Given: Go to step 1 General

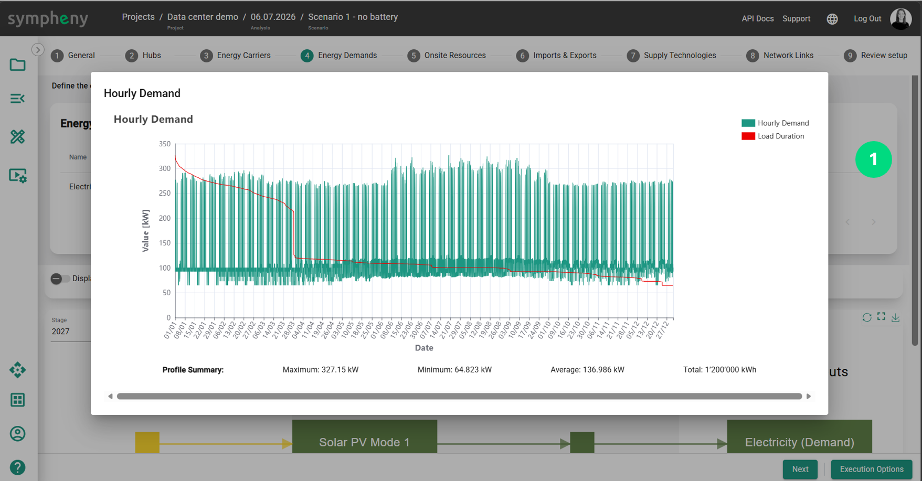Looking at the screenshot, I should 73,56.
